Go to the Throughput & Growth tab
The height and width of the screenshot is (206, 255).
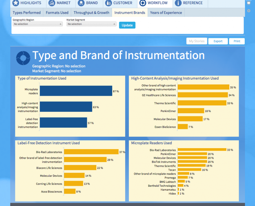coord(91,13)
